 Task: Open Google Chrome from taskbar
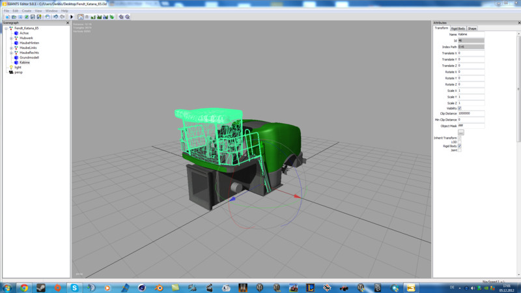[24, 288]
